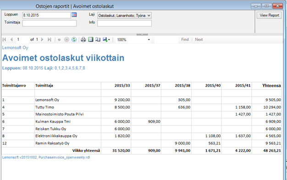Click the current page number box
The image size is (287, 180).
click(x=22, y=39)
